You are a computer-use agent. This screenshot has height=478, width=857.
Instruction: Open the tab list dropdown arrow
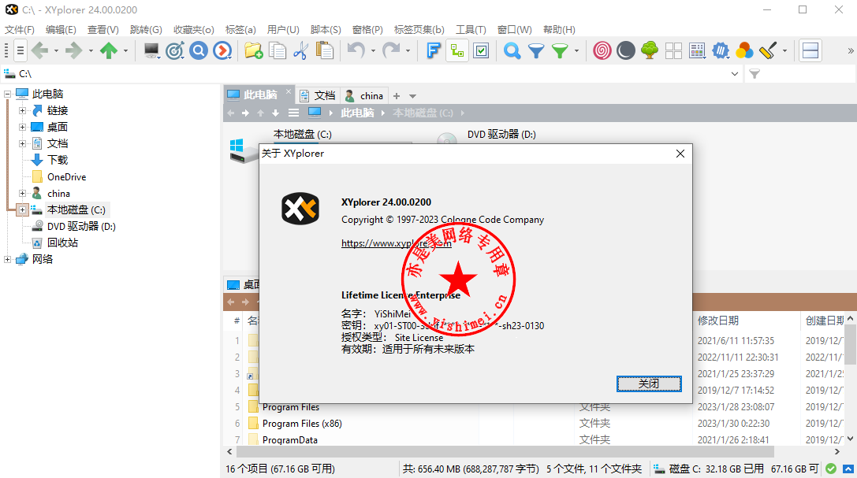(412, 96)
